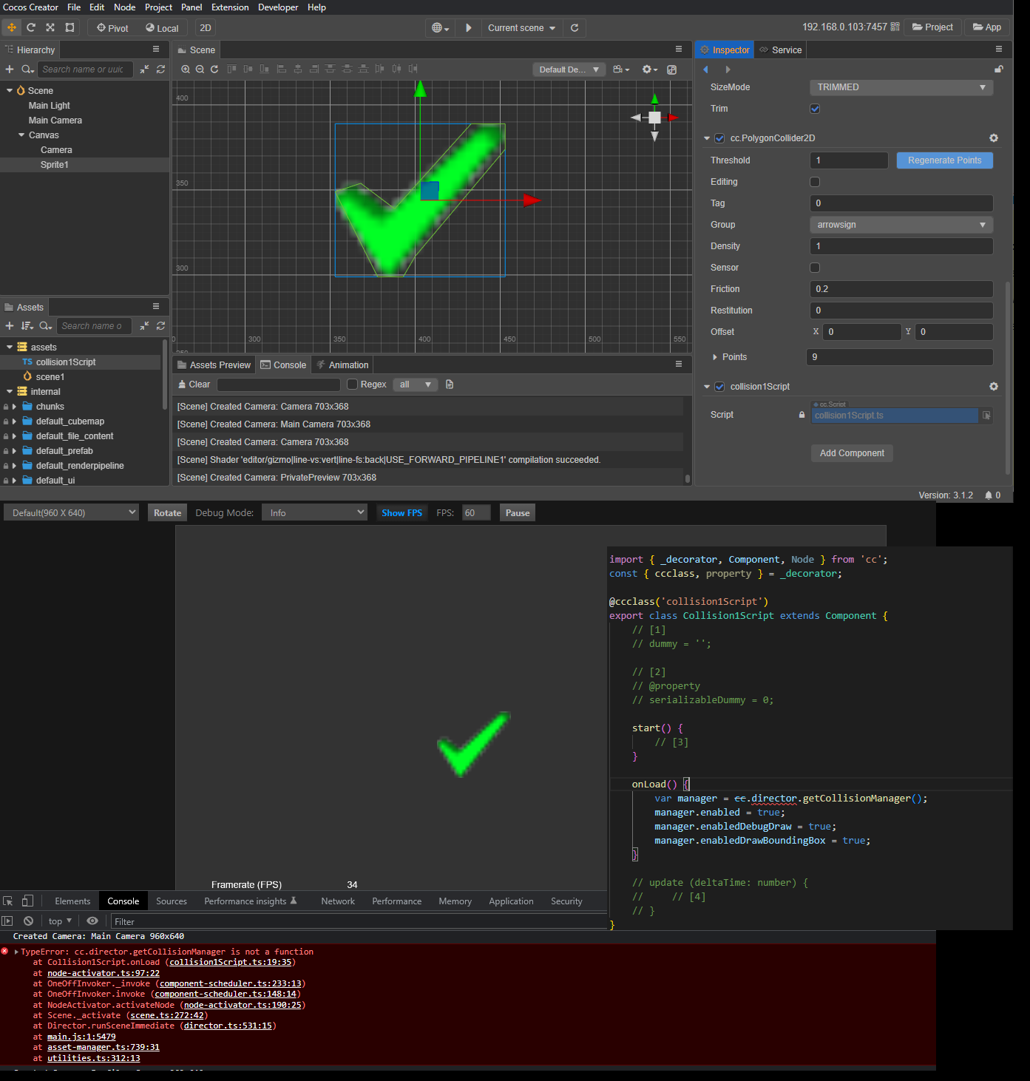This screenshot has height=1081, width=1030.
Task: Toggle the Inspector lock icon
Action: pos(998,70)
